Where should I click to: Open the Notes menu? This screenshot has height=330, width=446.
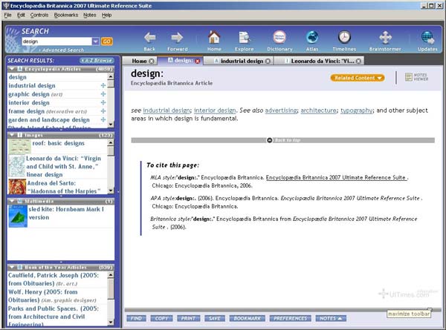pyautogui.click(x=90, y=15)
